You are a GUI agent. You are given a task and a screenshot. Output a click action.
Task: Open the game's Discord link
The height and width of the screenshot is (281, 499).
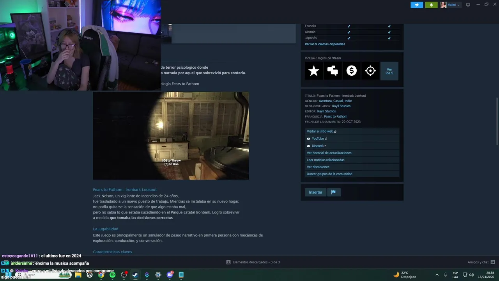click(352, 146)
